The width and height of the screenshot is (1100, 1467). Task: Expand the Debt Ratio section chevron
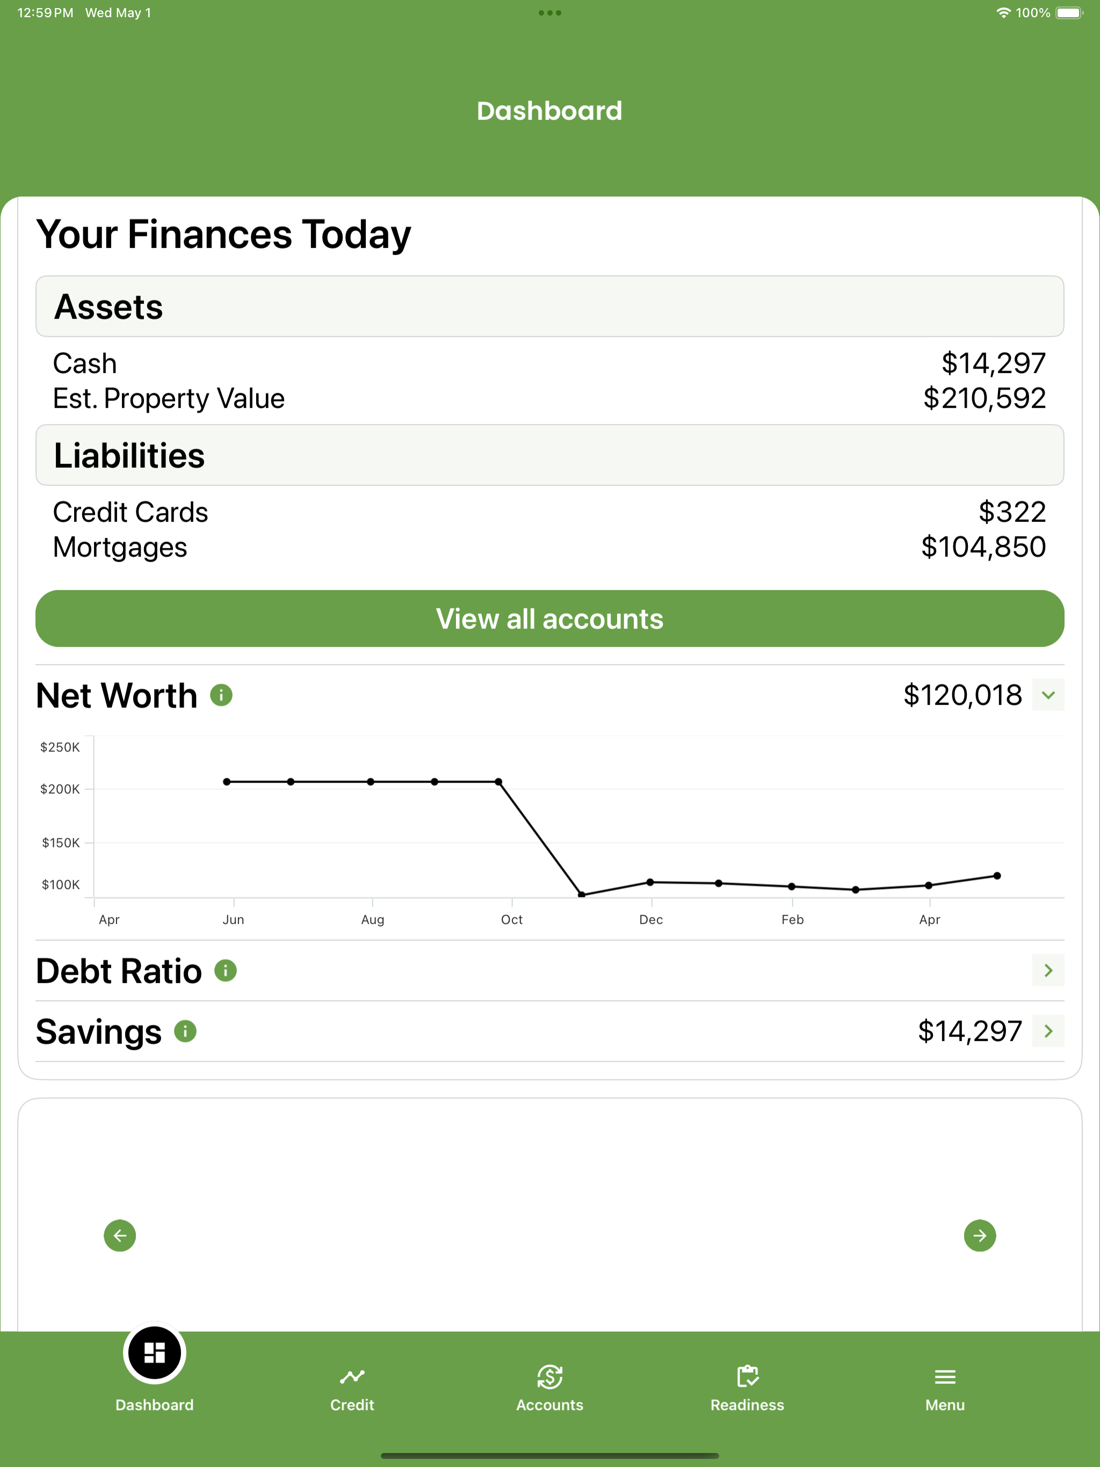[1048, 970]
